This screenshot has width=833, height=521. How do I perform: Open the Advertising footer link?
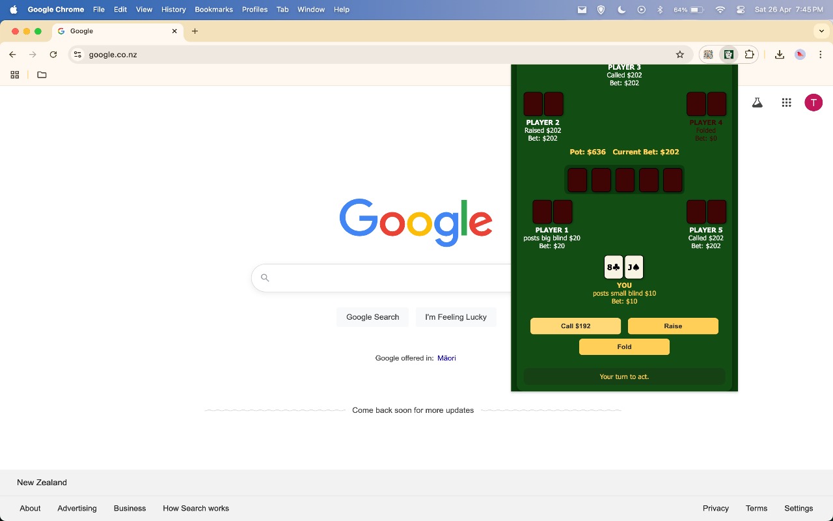[x=77, y=509]
